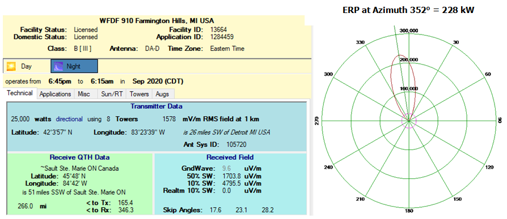Click the GndWave value 9.6
Screen dimensions: 507x219
pyautogui.click(x=226, y=169)
